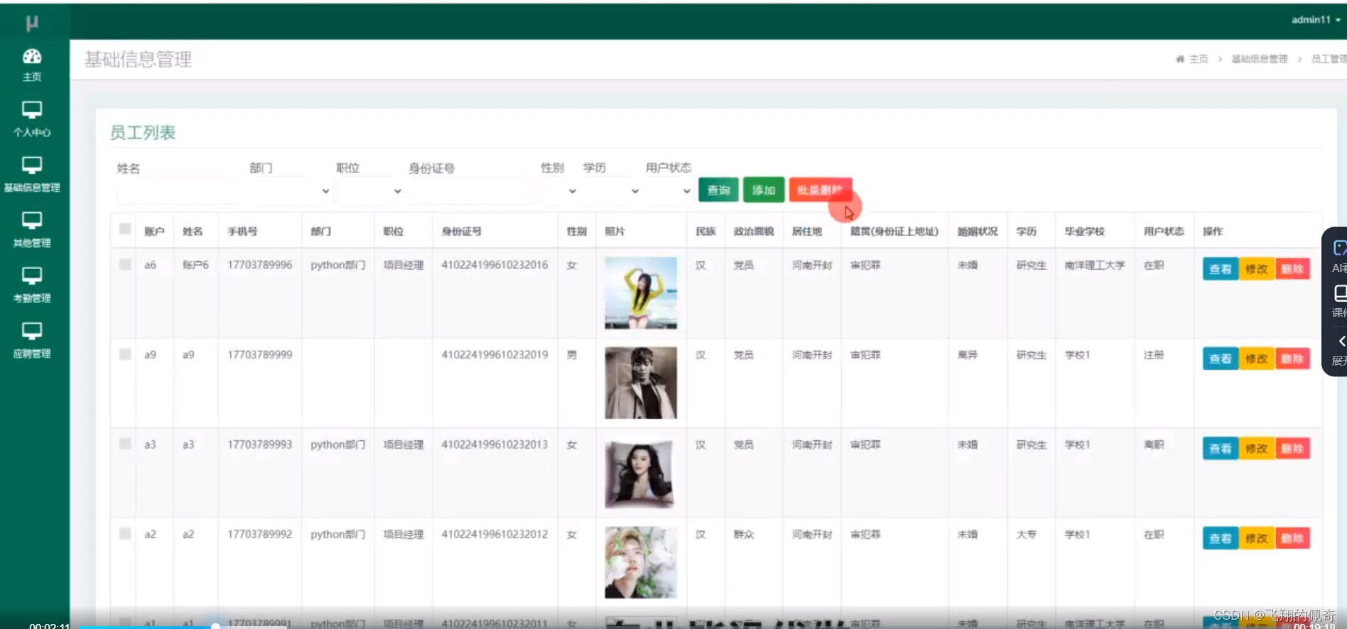Click the courseware icon on right floating panel
The height and width of the screenshot is (629, 1347).
1340,292
